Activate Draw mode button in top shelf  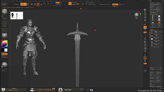pyautogui.click(x=25, y=4)
